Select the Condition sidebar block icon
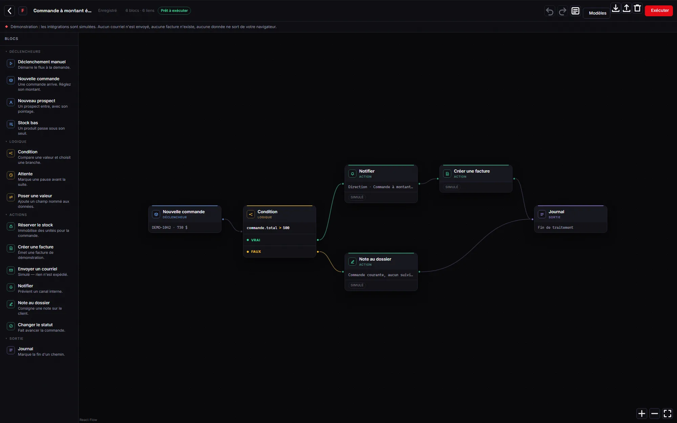Screen dimensions: 677x423 11,153
